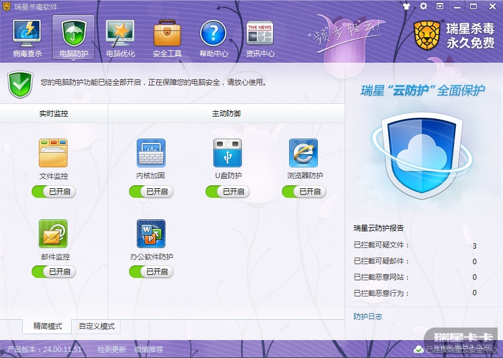This screenshot has width=503, height=358.
Task: Open the 资讯中心 news icon
Action: pos(260,33)
